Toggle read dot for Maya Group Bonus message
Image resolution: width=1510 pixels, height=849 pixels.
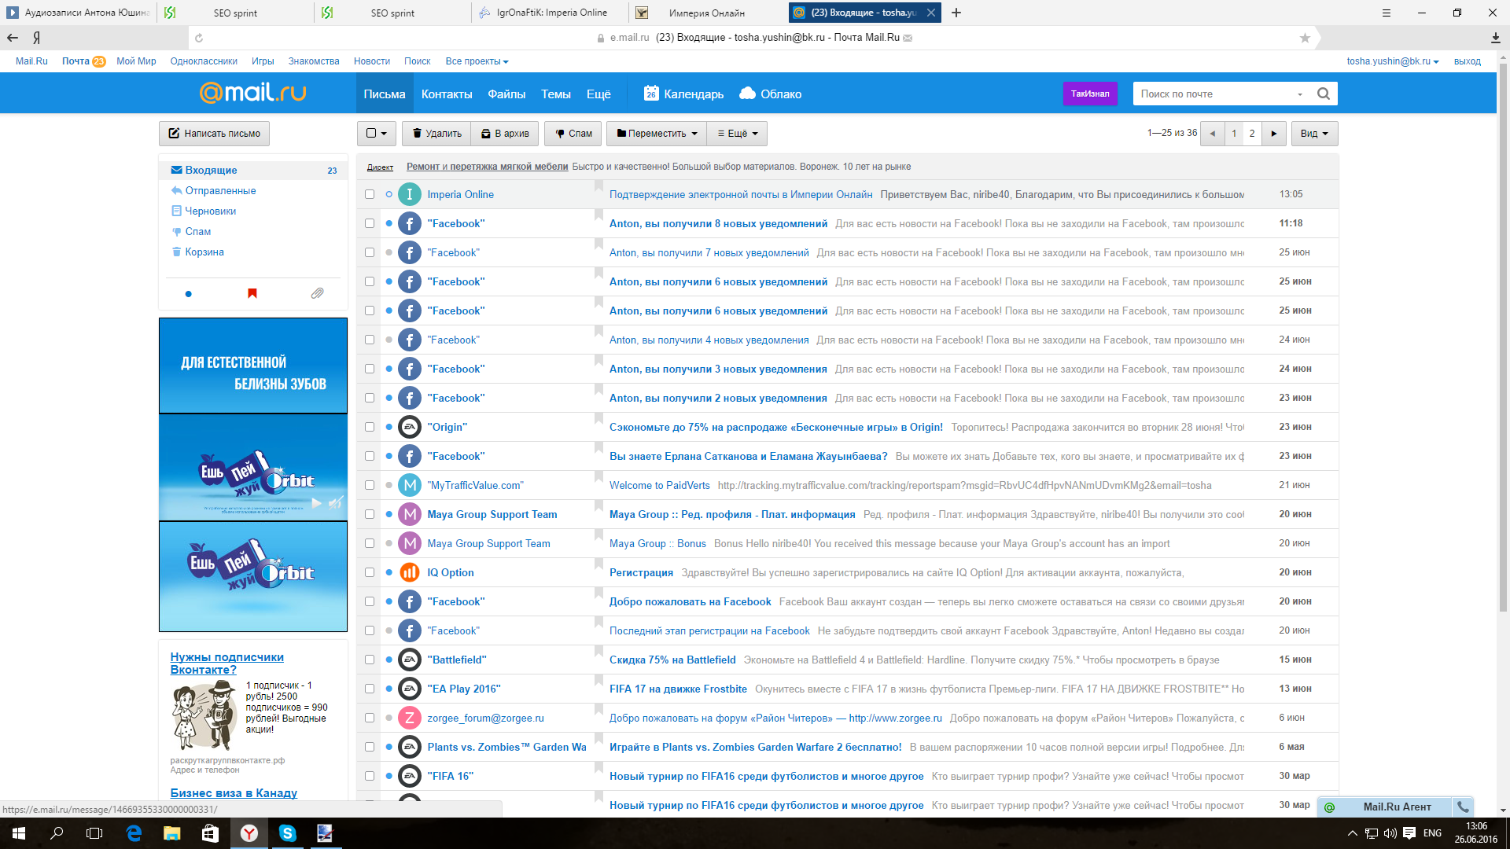pyautogui.click(x=389, y=543)
